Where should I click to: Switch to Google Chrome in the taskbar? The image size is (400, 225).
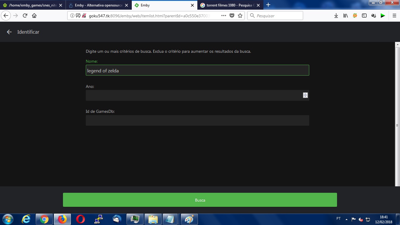(44, 219)
